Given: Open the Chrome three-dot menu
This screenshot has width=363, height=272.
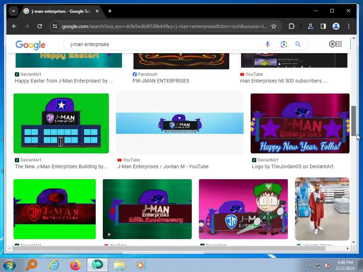Looking at the screenshot, I should pyautogui.click(x=349, y=26).
